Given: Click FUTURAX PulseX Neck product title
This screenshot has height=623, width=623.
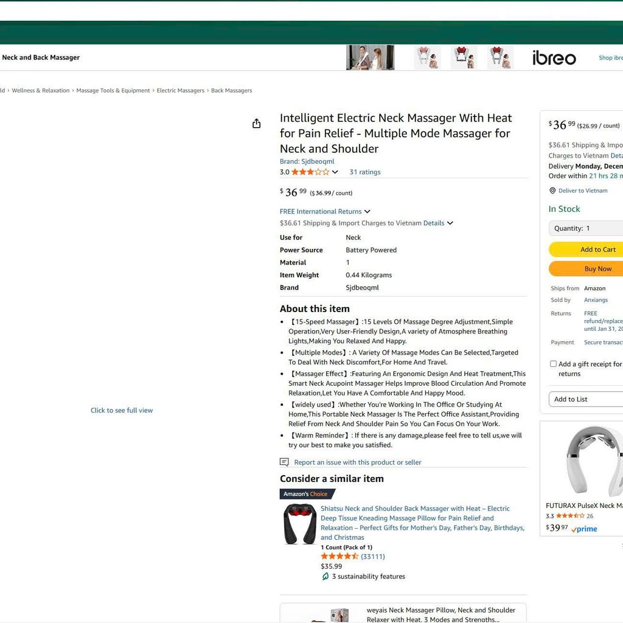Looking at the screenshot, I should (584, 506).
